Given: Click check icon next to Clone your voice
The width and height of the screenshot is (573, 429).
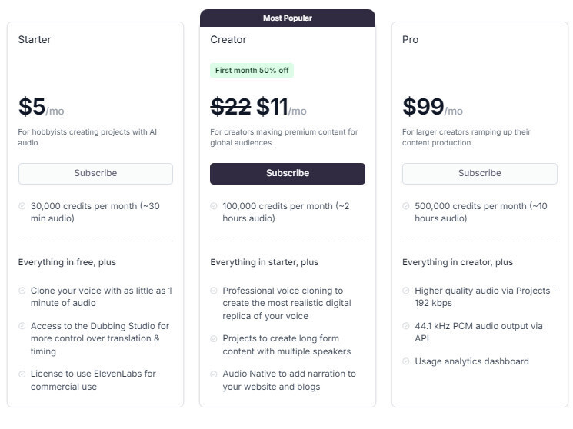Looking at the screenshot, I should (22, 291).
